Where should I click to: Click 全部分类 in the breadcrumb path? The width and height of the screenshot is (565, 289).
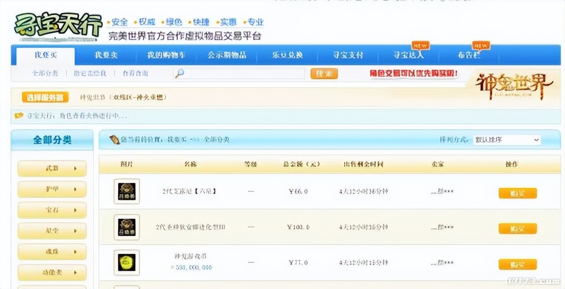pyautogui.click(x=217, y=139)
